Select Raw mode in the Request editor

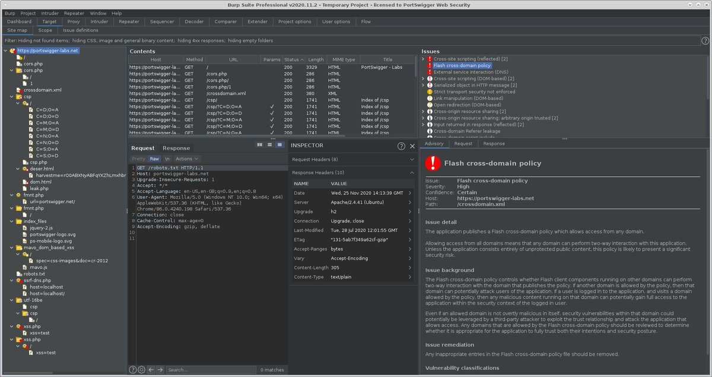click(x=155, y=159)
